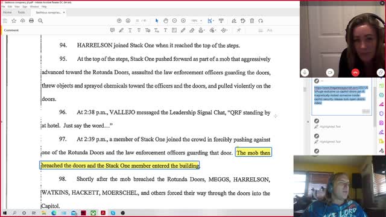This screenshot has height=217, width=386.
Task: Switch to the Tools tab
Action: point(21,12)
